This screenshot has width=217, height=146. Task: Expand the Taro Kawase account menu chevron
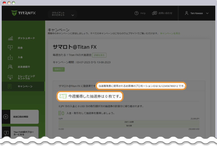(x=207, y=13)
